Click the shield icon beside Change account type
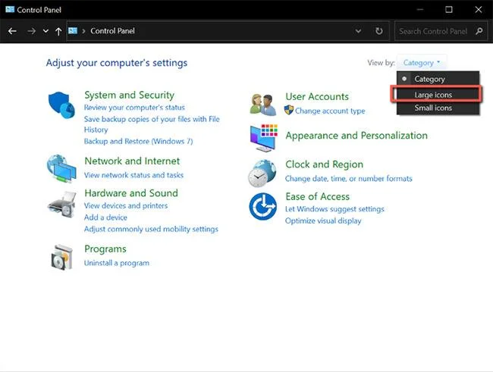 pos(289,110)
